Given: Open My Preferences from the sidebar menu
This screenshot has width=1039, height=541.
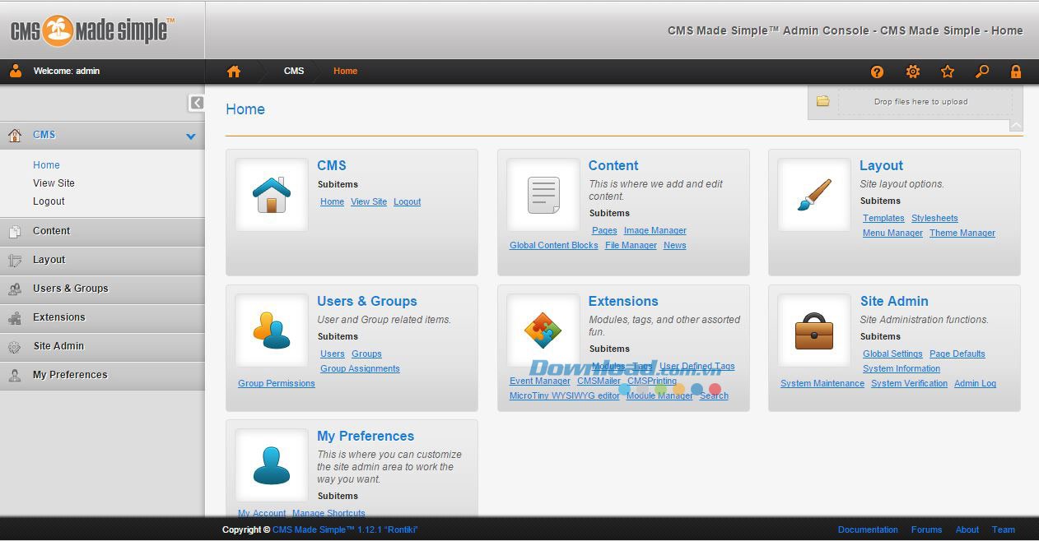Looking at the screenshot, I should 70,375.
